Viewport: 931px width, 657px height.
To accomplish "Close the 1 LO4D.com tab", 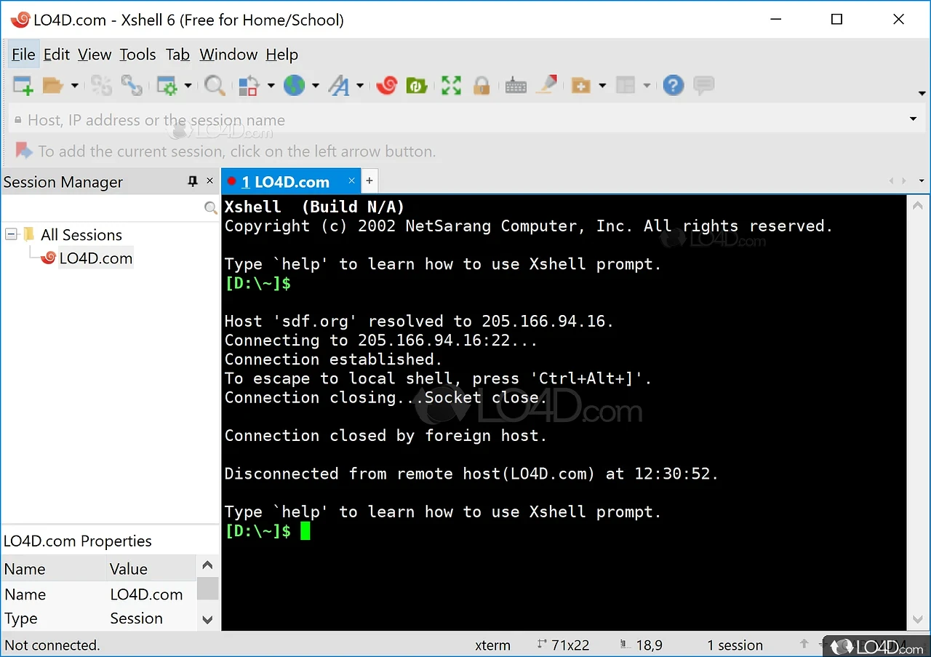I will tap(351, 180).
